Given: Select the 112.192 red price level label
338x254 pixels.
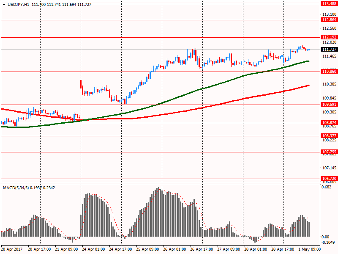Looking at the screenshot, I should pos(329,37).
